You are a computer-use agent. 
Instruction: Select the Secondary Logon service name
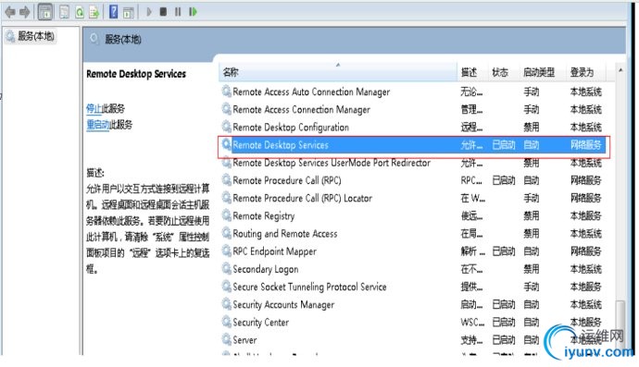(x=266, y=269)
